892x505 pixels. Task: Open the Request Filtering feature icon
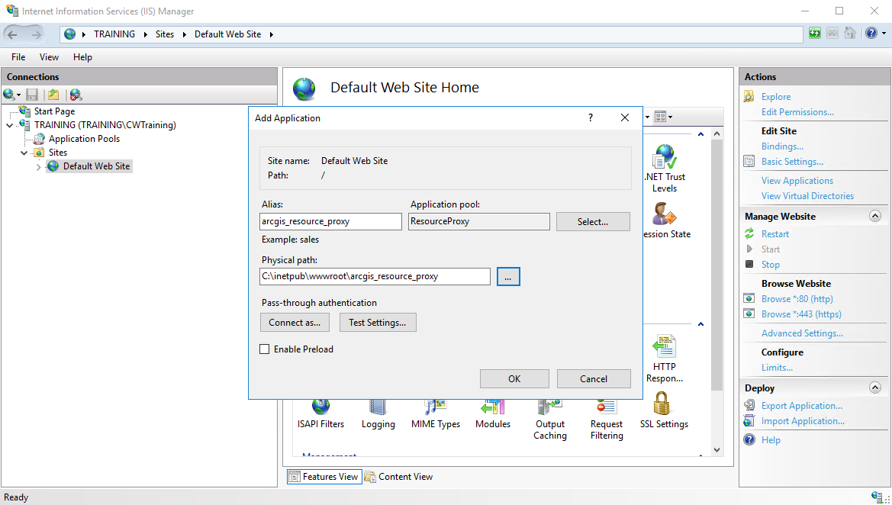click(607, 407)
